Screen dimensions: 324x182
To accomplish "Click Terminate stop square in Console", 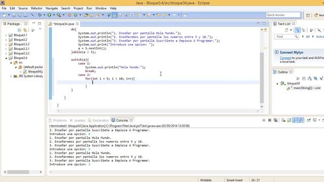I will click(x=264, y=120).
